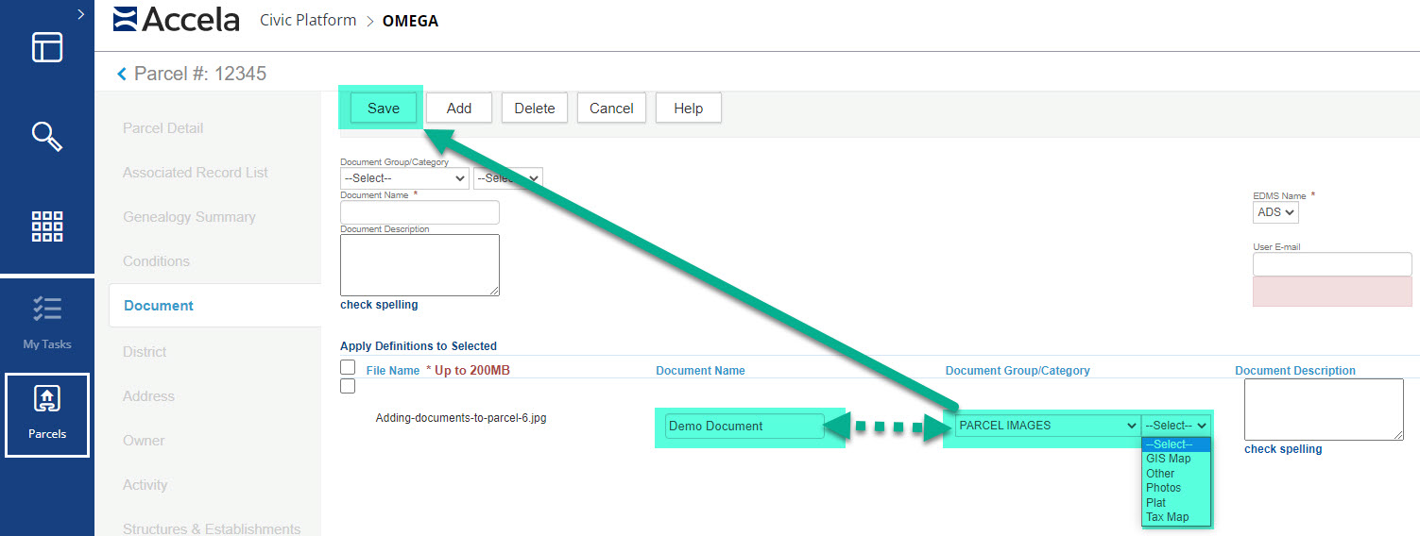Open the dashboard layout icon in sidebar
This screenshot has width=1420, height=536.
tap(46, 47)
